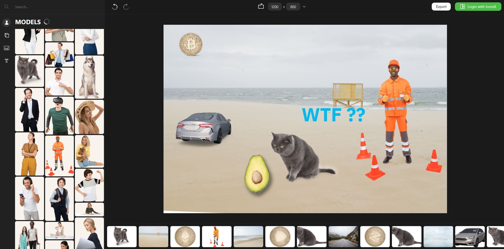Select schoolboy with backpack thumbnail

59,199
